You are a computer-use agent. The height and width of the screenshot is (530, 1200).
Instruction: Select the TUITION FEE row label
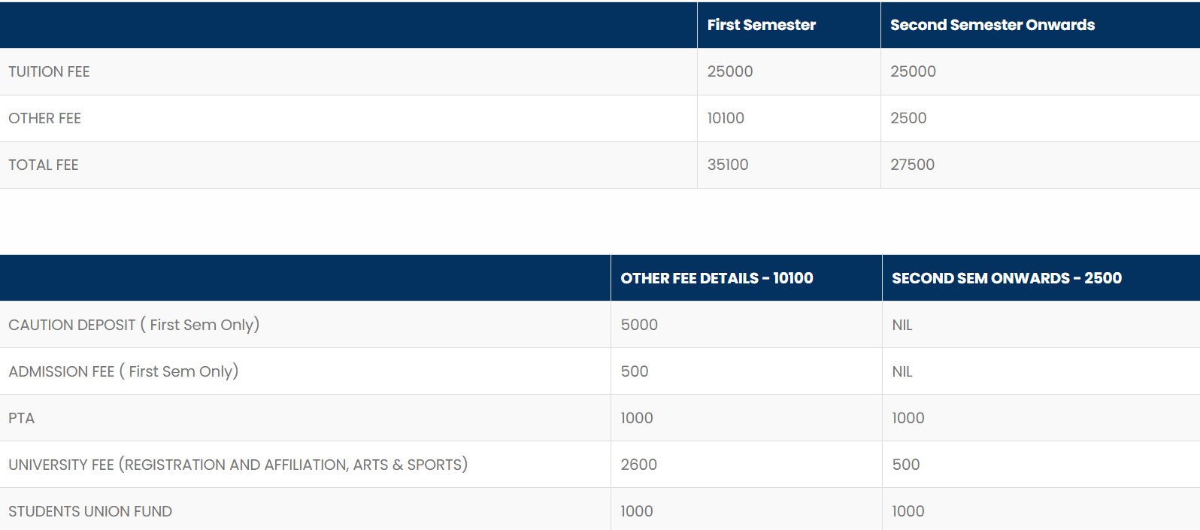[49, 71]
